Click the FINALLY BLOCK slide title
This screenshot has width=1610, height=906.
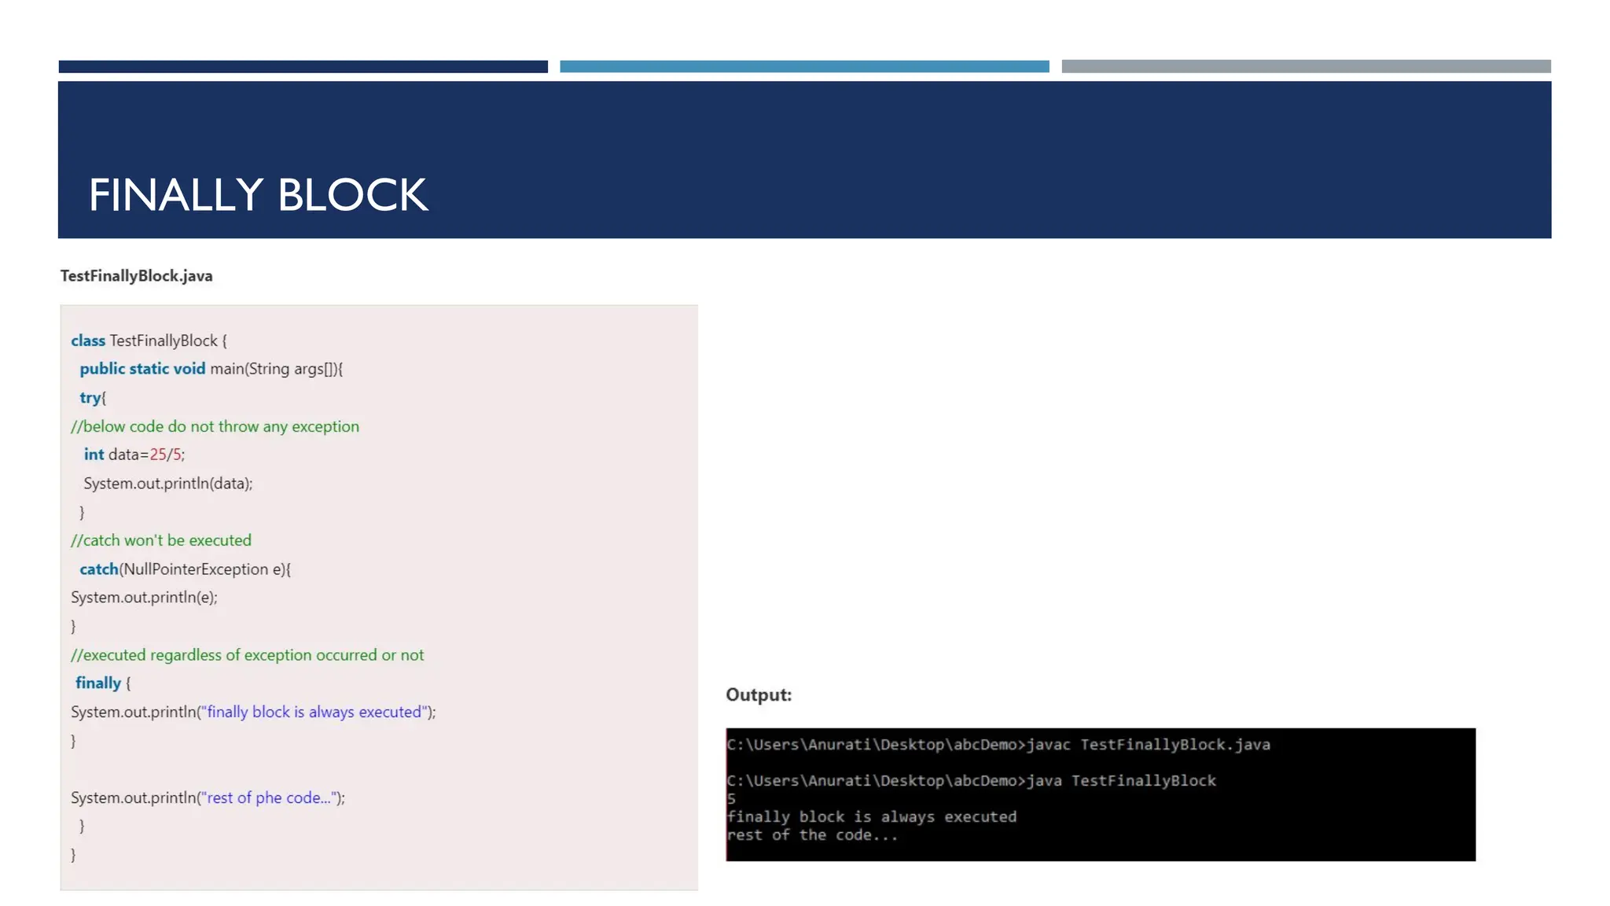coord(258,195)
